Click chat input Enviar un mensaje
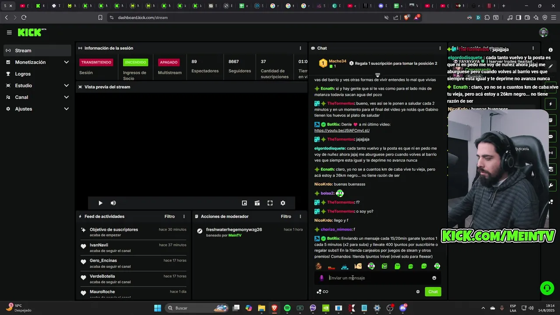This screenshot has height=315, width=560. tap(378, 278)
